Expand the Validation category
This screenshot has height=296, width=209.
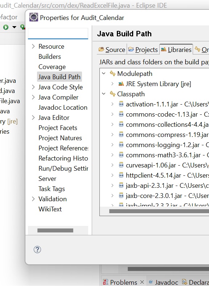click(x=33, y=199)
